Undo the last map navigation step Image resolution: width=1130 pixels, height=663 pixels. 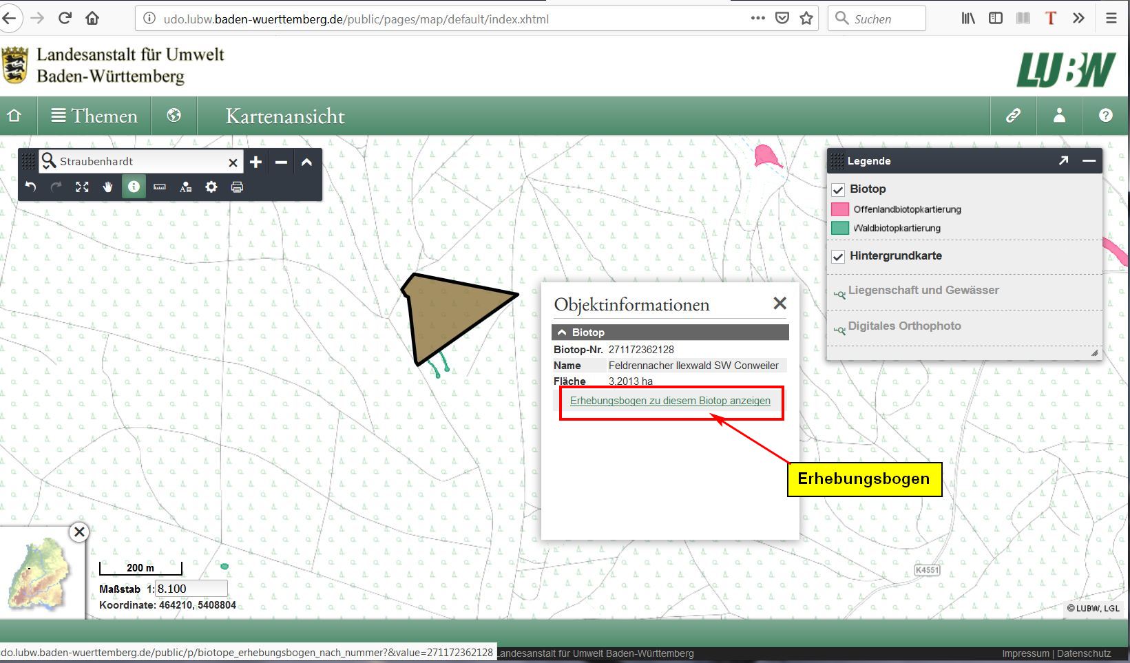tap(30, 187)
